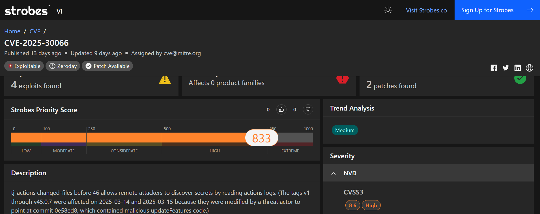The width and height of the screenshot is (540, 214).
Task: Share on LinkedIn icon
Action: (518, 68)
